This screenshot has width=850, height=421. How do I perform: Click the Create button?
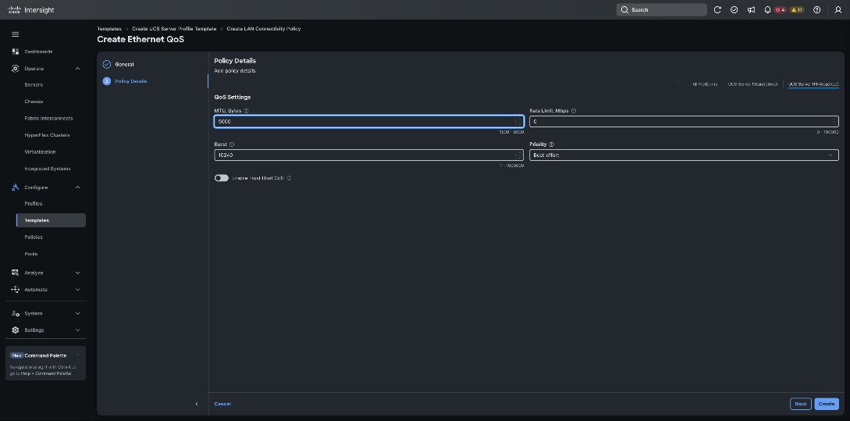(826, 404)
